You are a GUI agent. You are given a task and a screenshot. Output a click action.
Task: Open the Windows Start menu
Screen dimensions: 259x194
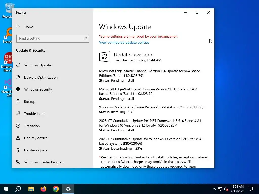point(6,189)
